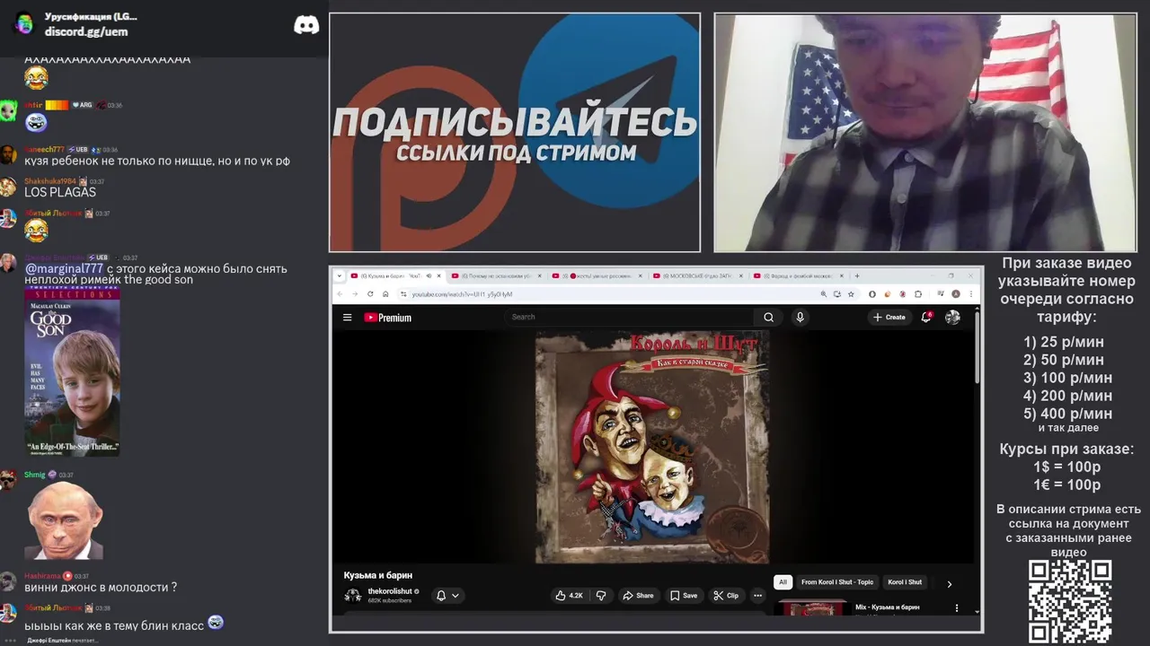
Task: Click the Король и Шут album art video
Action: 652,447
